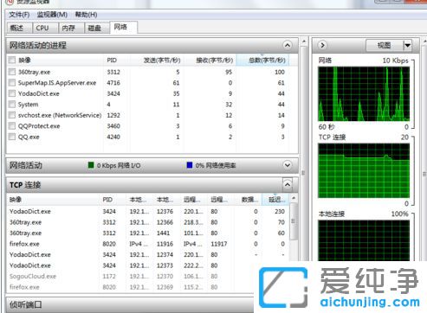The width and height of the screenshot is (427, 313).
Task: Check the QQProtect.exe checkbox
Action: click(12, 125)
